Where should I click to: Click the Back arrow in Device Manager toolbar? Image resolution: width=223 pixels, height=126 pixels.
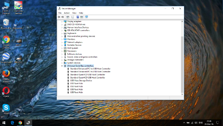click(59, 17)
